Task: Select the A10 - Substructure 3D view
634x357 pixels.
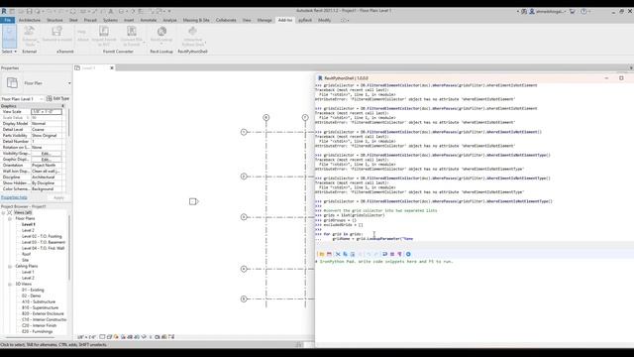Action: (39, 301)
